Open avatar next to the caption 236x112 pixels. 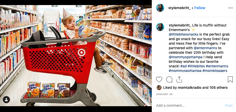160,27
